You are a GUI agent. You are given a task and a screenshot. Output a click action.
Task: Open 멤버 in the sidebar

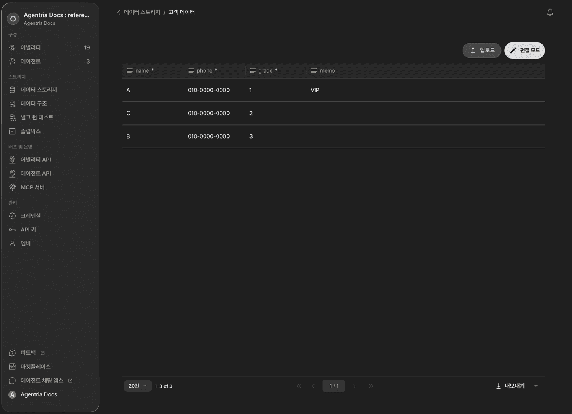point(50,243)
